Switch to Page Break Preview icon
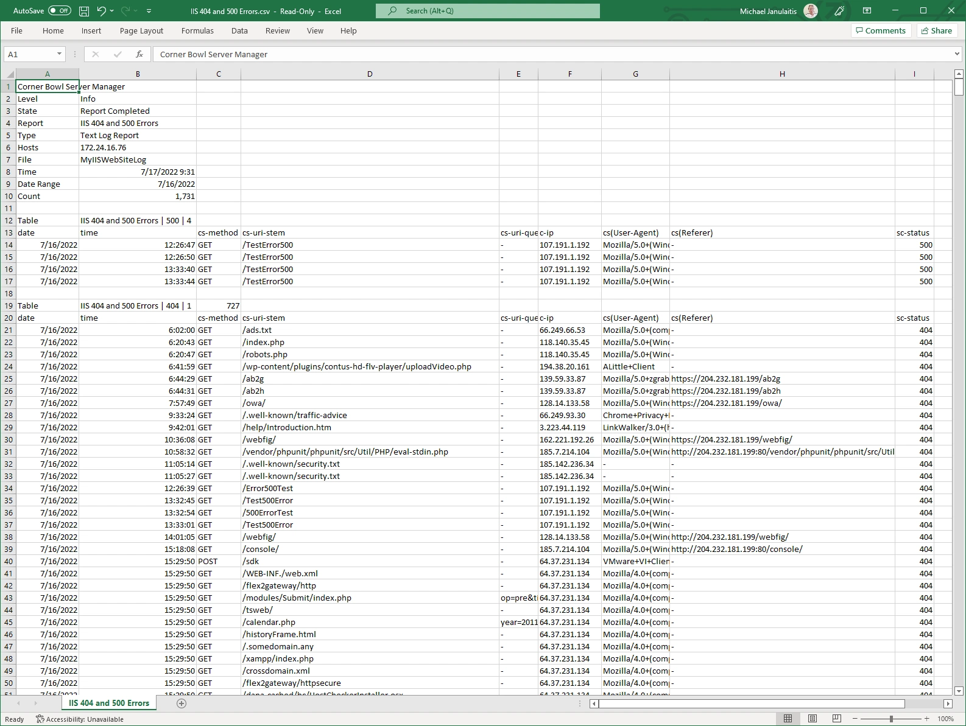Viewport: 966px width, 726px height. click(836, 719)
